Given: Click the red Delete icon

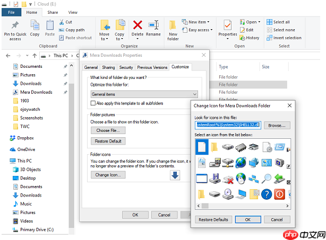Looking at the screenshot, I should tap(138, 25).
